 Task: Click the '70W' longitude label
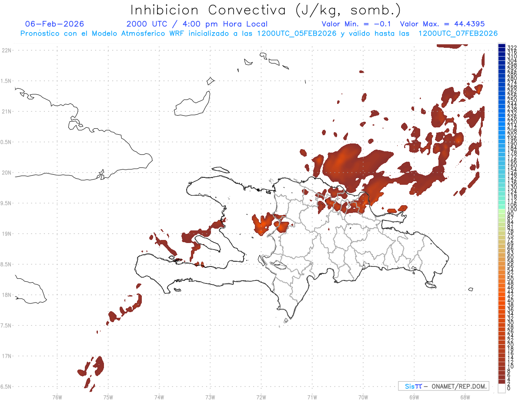point(363,396)
